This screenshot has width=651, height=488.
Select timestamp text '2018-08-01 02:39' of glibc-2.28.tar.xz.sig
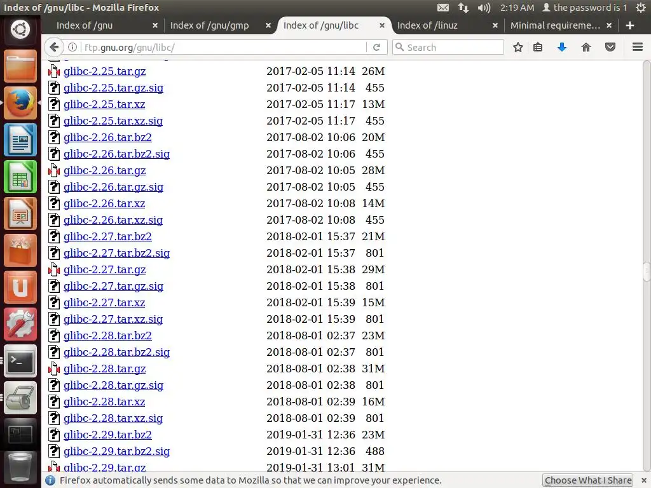coord(310,418)
